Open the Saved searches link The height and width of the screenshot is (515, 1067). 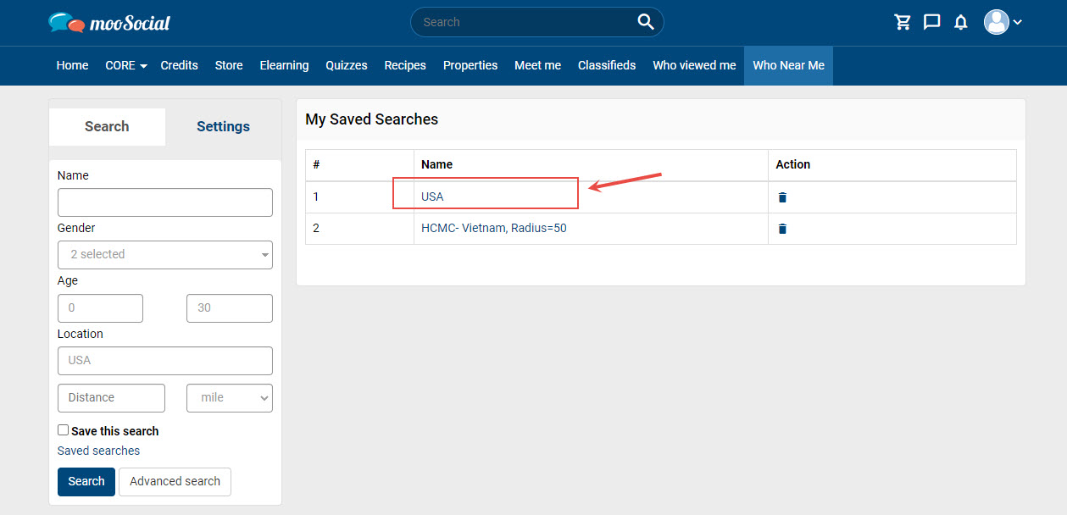click(x=98, y=451)
